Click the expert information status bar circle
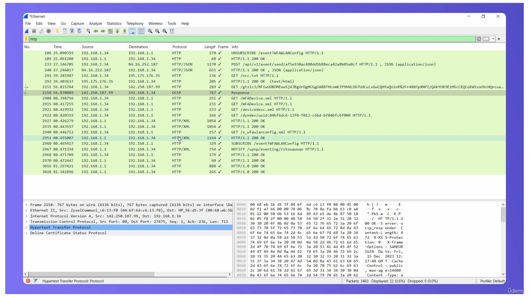The height and width of the screenshot is (297, 529). click(x=28, y=281)
